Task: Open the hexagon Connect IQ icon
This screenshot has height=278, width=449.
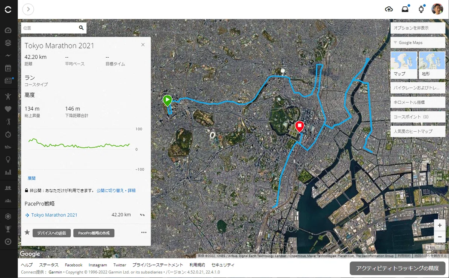Action: (8, 216)
